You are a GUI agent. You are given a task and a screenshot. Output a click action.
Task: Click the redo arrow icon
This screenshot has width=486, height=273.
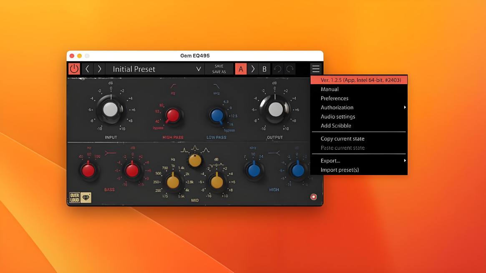pyautogui.click(x=290, y=69)
